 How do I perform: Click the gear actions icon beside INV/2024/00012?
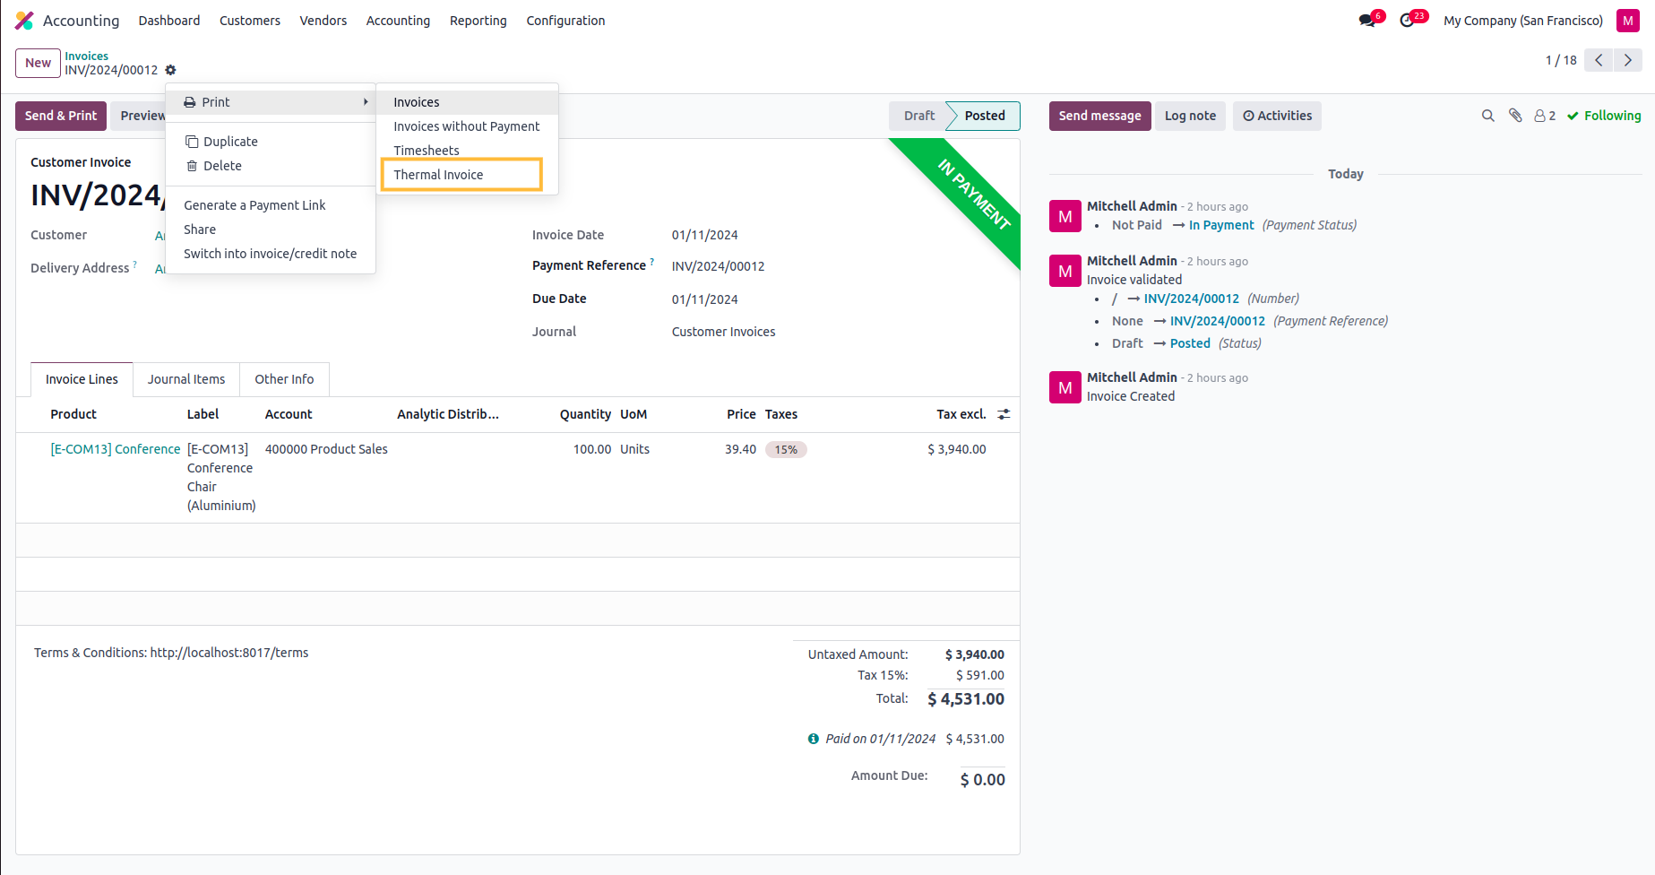point(170,70)
